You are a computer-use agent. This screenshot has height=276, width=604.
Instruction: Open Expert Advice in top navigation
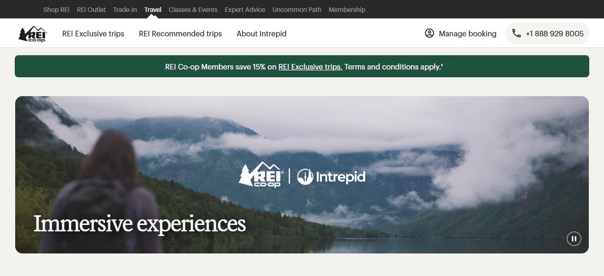245,10
